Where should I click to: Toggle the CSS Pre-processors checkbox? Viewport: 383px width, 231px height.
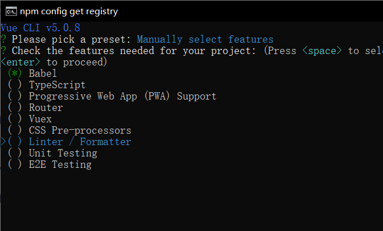coord(15,130)
